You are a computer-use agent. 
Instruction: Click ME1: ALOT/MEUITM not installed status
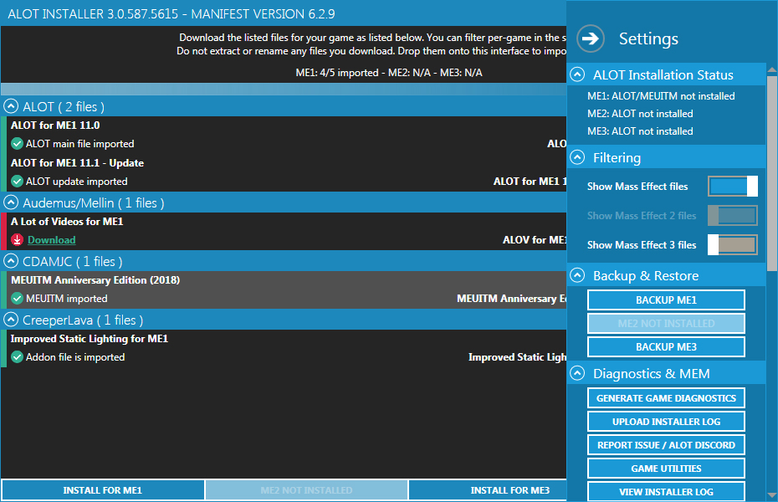pyautogui.click(x=661, y=96)
